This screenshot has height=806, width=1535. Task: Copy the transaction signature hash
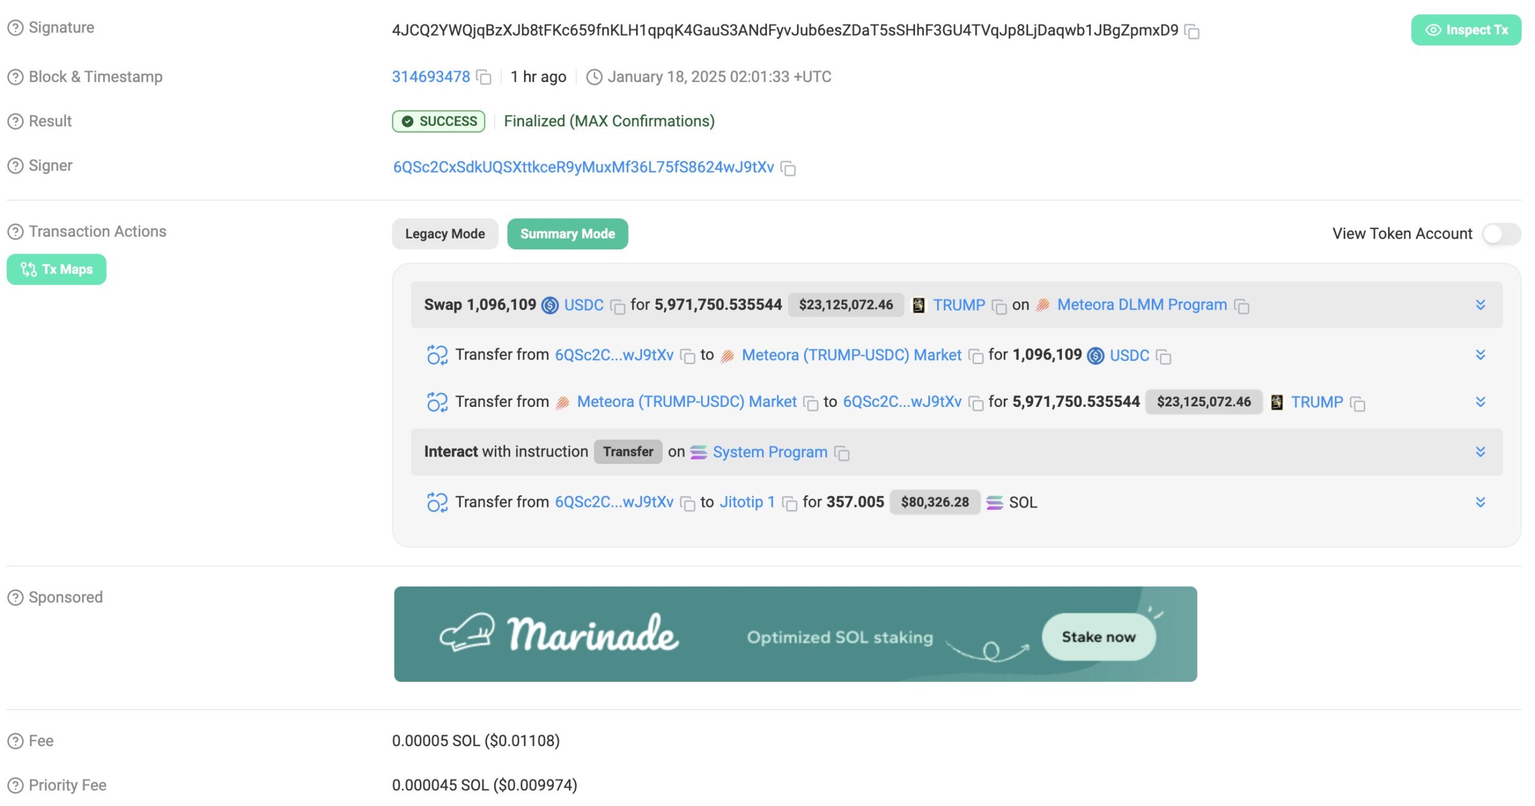tap(1195, 28)
